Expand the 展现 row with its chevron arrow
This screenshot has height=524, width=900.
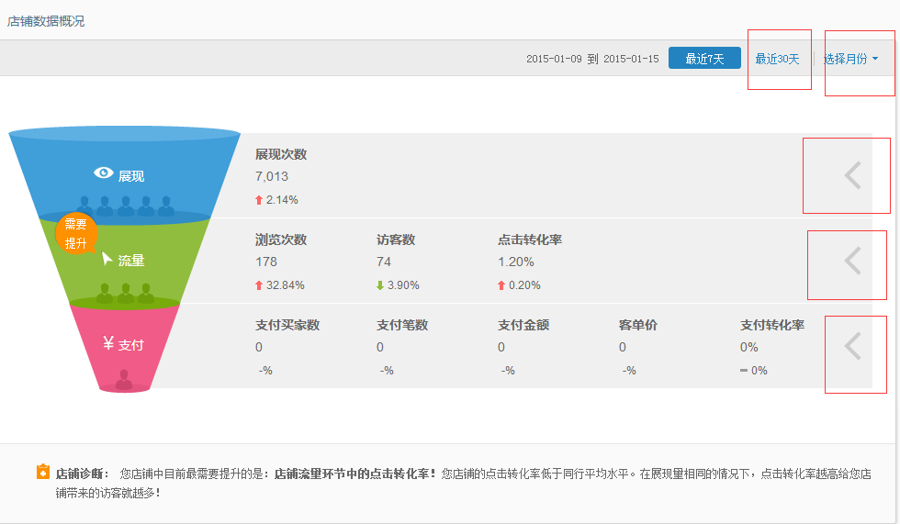point(852,175)
